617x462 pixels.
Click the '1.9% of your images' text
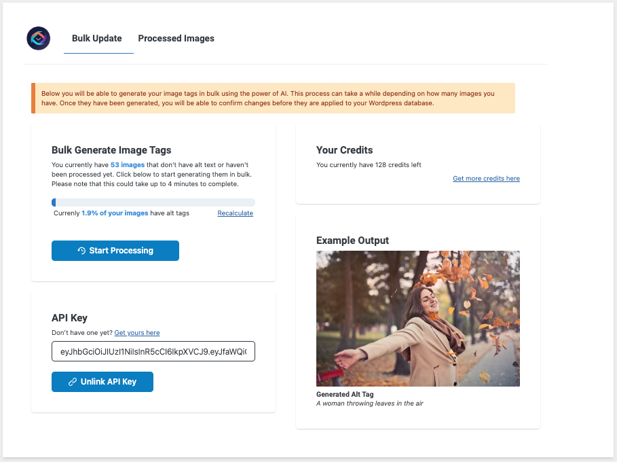tap(115, 213)
